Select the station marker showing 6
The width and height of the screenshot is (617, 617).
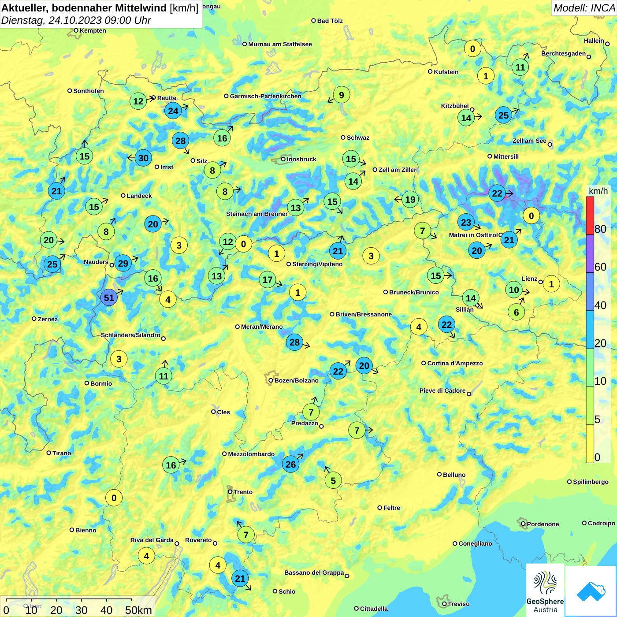click(516, 312)
